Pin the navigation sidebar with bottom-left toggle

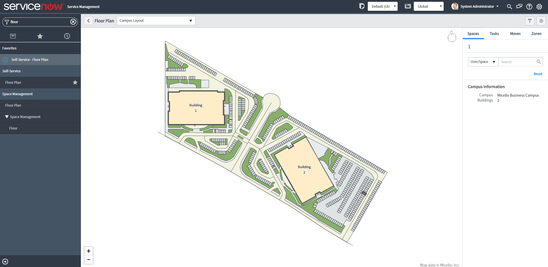[x=5, y=261]
